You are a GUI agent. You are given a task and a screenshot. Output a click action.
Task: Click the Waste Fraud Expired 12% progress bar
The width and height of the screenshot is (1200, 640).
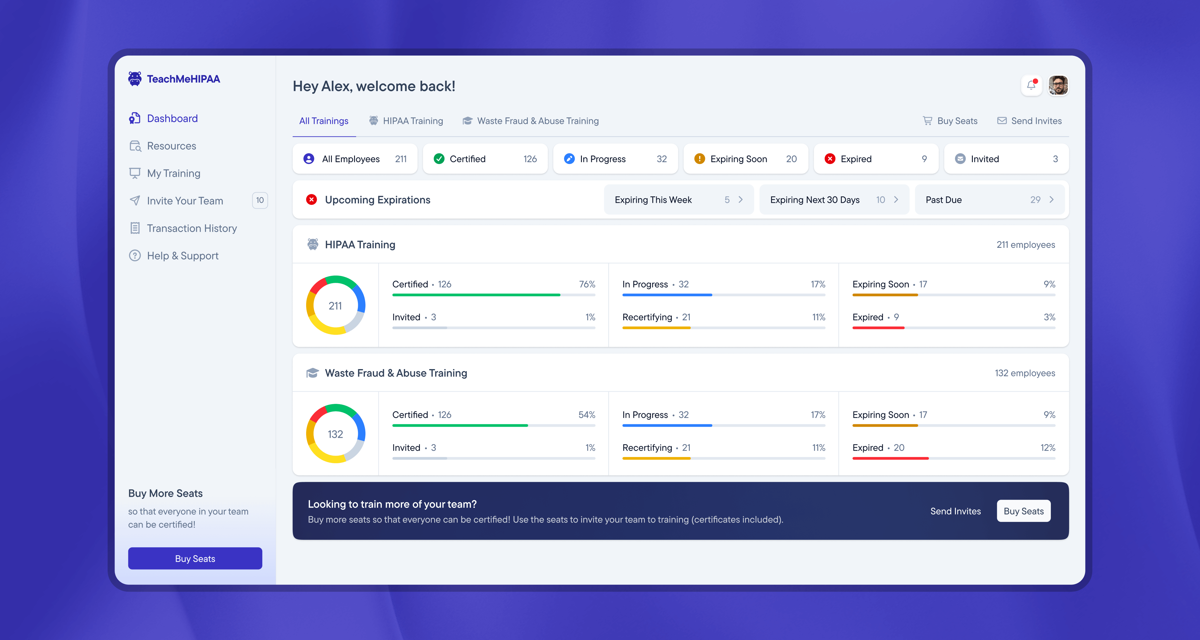click(x=954, y=459)
